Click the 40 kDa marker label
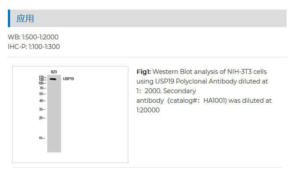The height and width of the screenshot is (174, 294). (41, 101)
